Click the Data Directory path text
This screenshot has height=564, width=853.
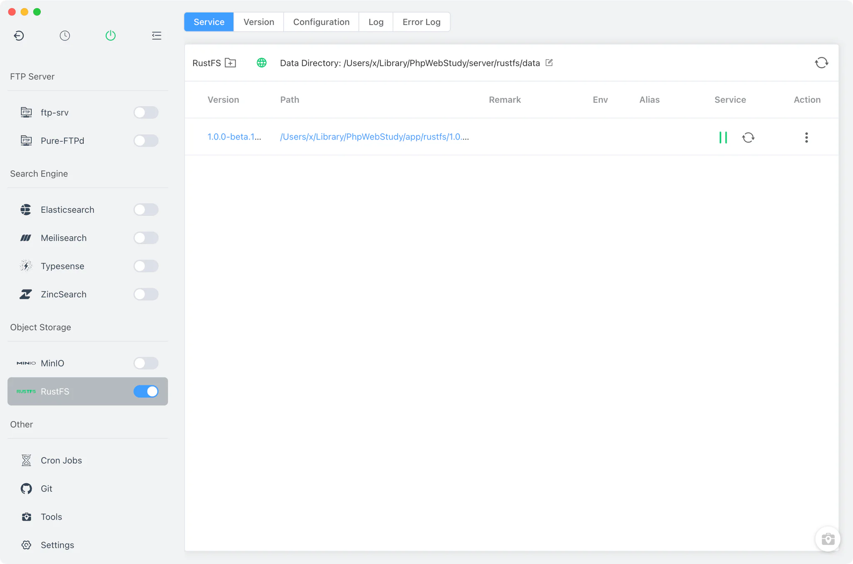coord(410,63)
